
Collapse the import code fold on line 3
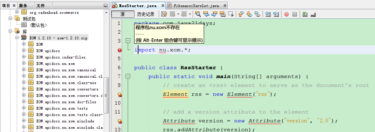128,41
